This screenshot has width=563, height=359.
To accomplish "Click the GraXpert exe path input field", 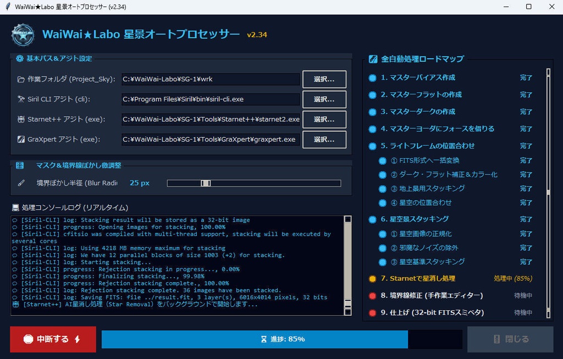I will tap(211, 139).
